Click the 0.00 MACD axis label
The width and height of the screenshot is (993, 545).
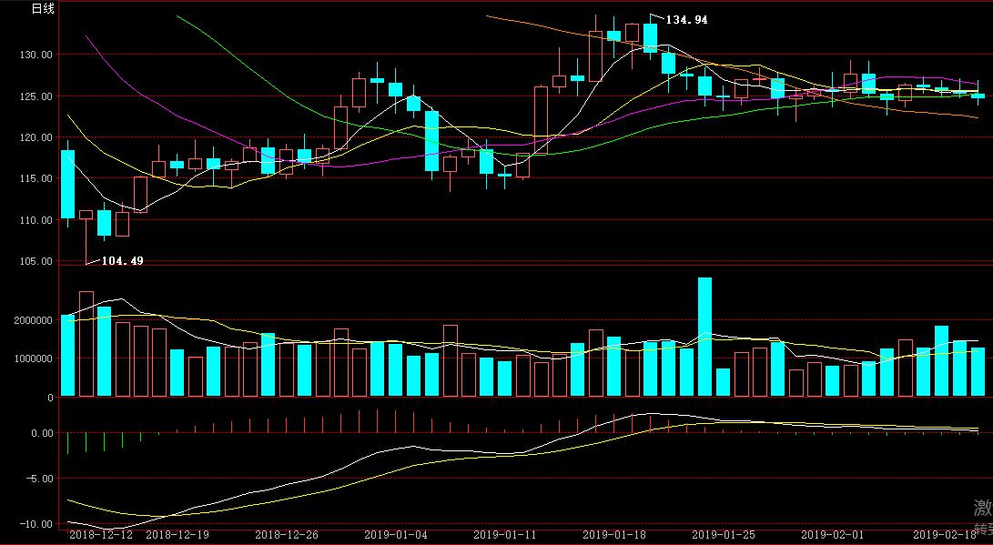41,434
